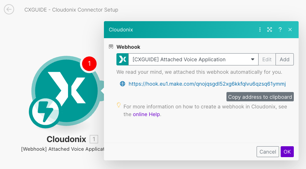
Task: Expand the Cloudonix dialog to full screen
Action: coord(270,30)
